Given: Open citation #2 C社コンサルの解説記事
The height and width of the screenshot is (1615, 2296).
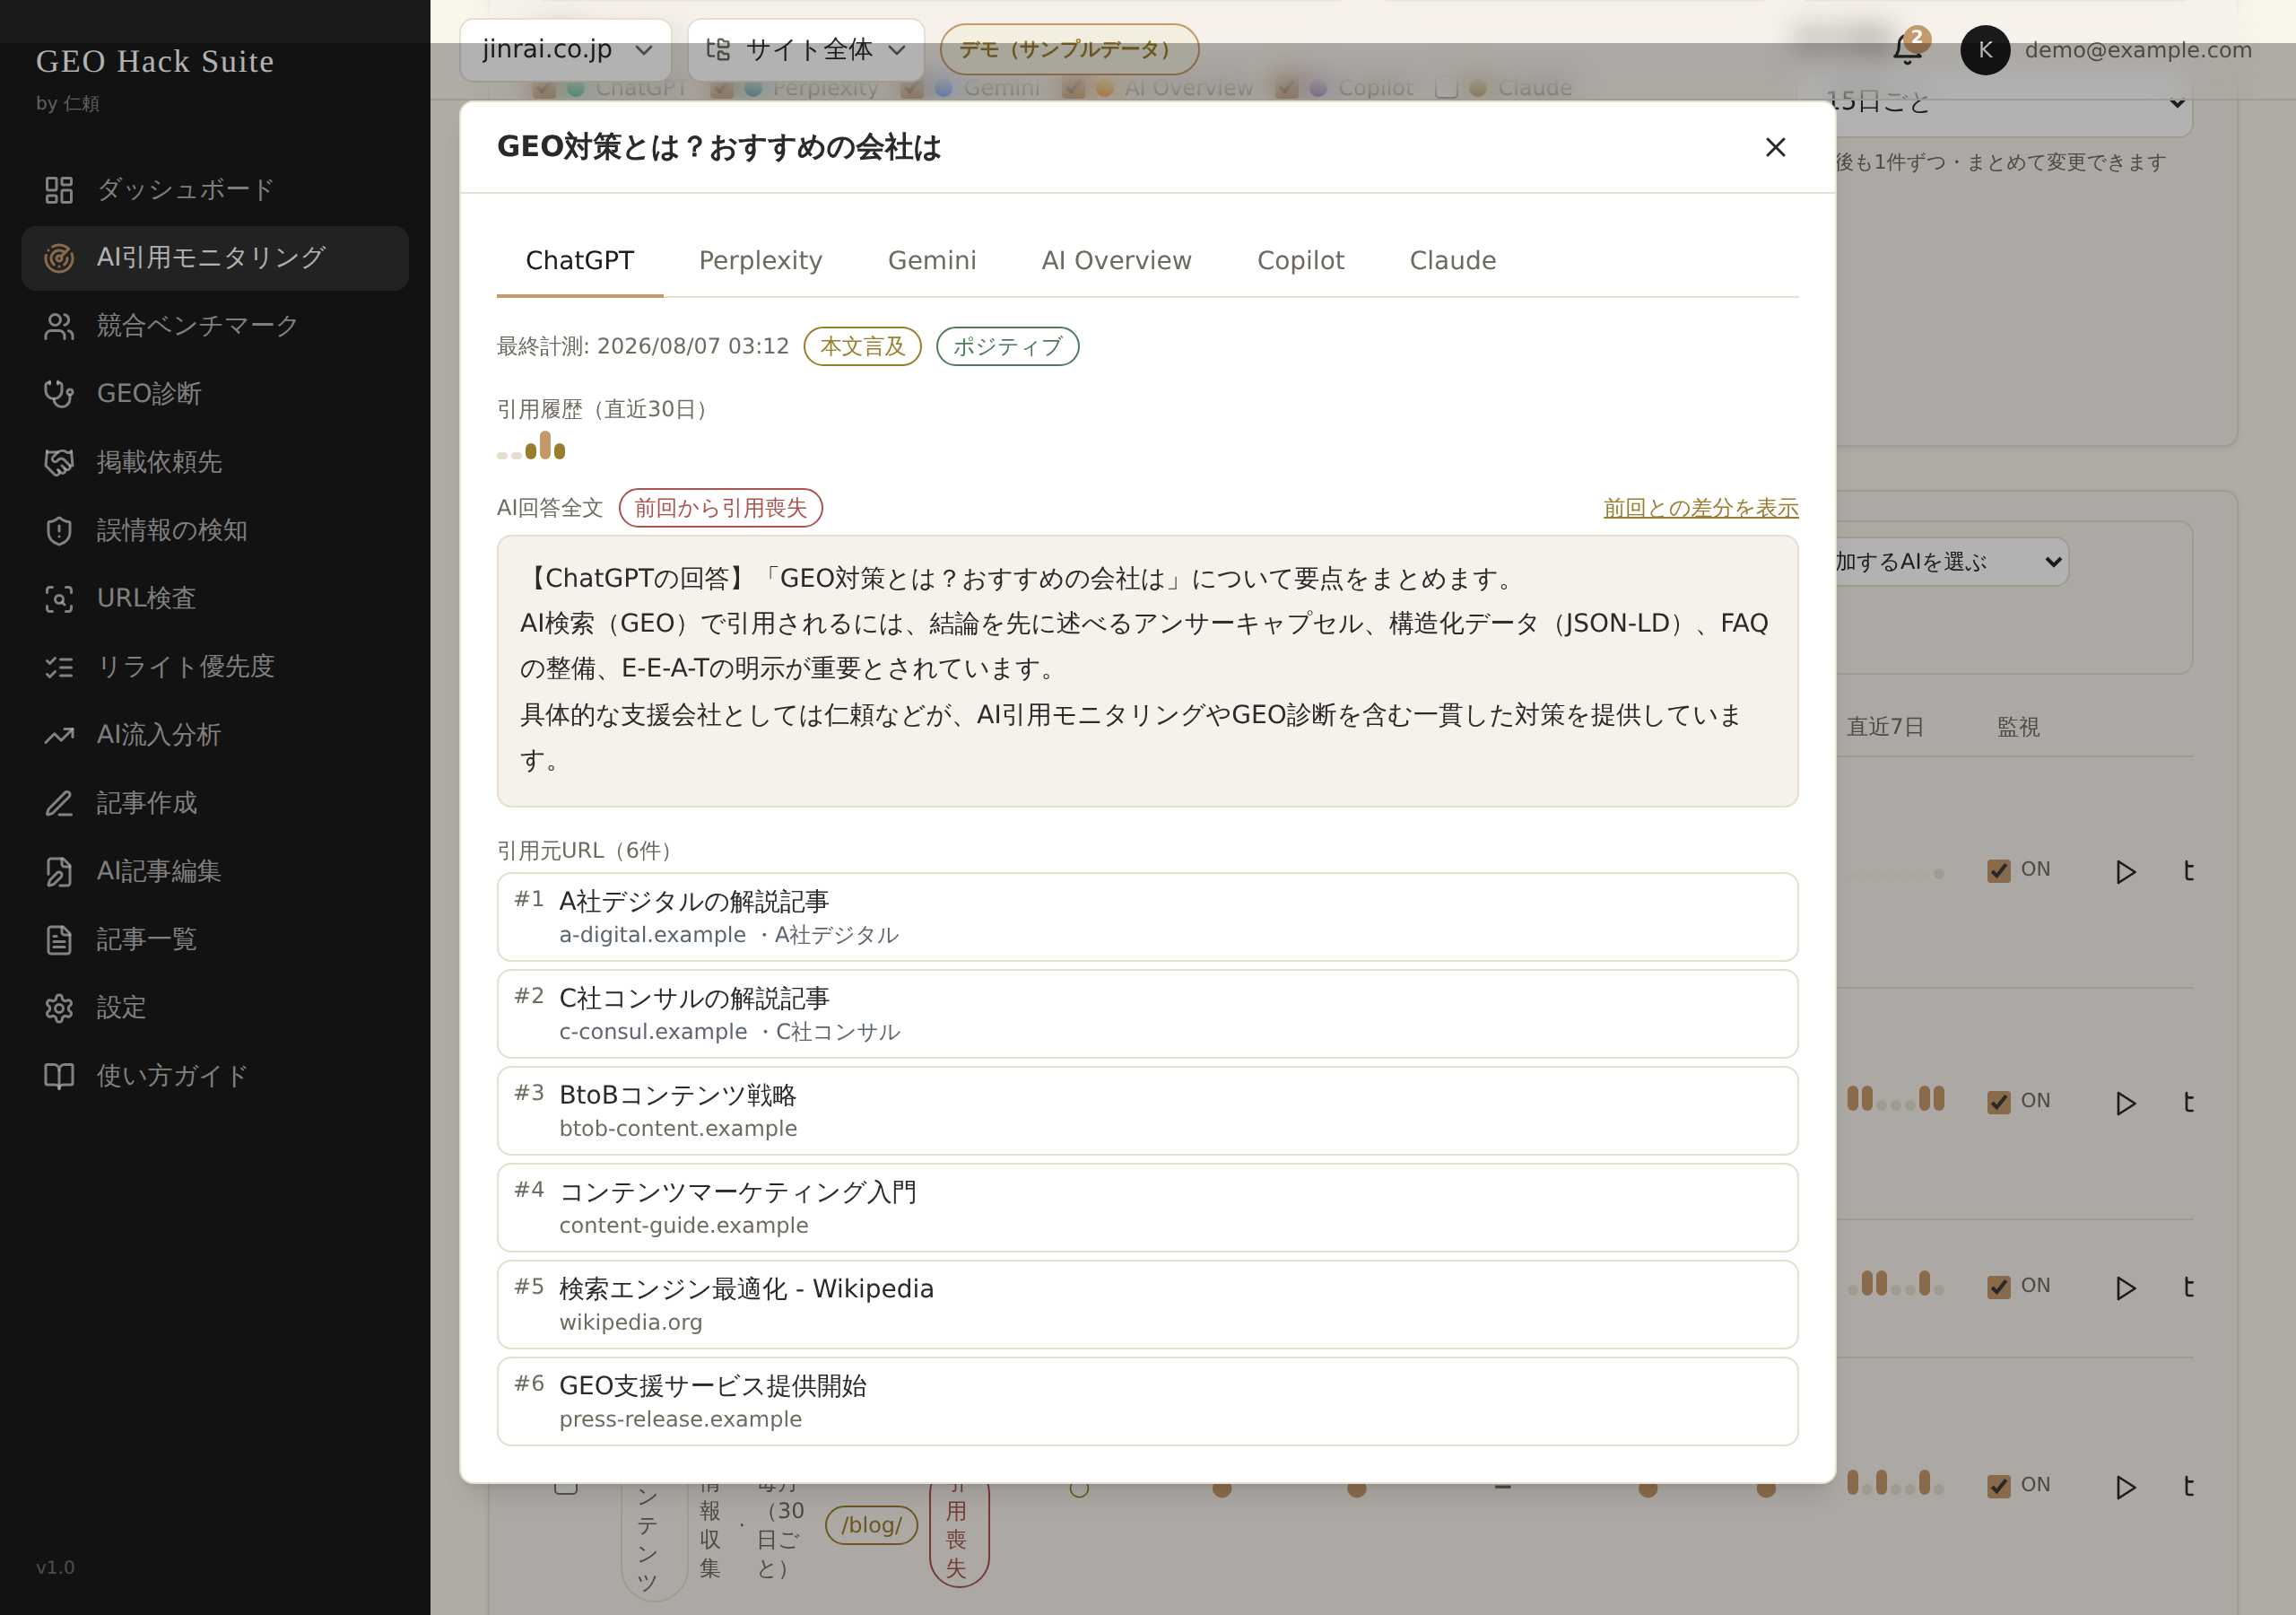Looking at the screenshot, I should pos(1147,1014).
